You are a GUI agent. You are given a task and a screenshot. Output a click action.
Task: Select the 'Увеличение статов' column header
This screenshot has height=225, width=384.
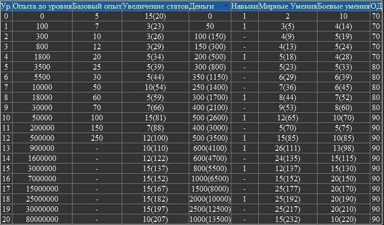(x=155, y=7)
